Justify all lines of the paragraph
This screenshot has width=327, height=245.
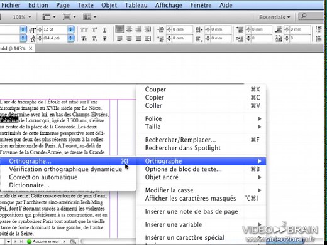[138, 39]
